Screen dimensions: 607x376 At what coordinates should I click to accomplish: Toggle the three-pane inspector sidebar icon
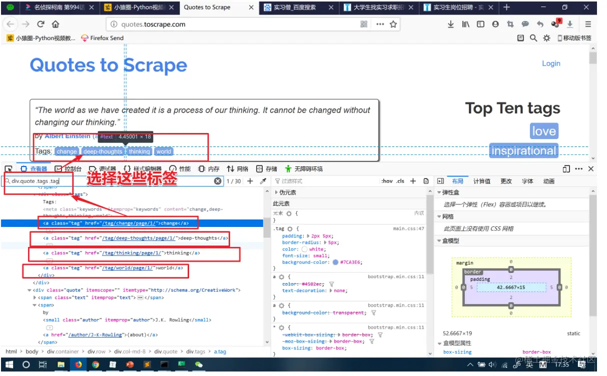441,181
